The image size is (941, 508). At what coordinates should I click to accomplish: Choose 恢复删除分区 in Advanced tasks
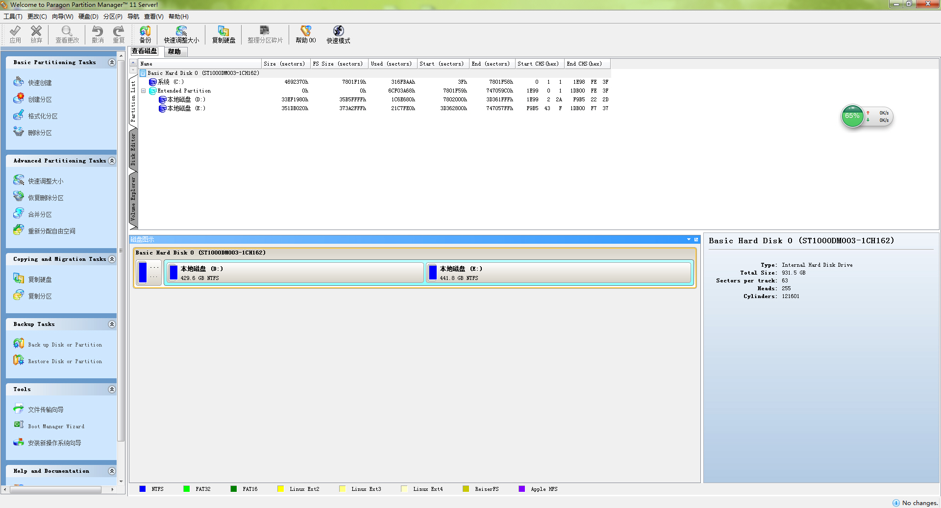39,197
